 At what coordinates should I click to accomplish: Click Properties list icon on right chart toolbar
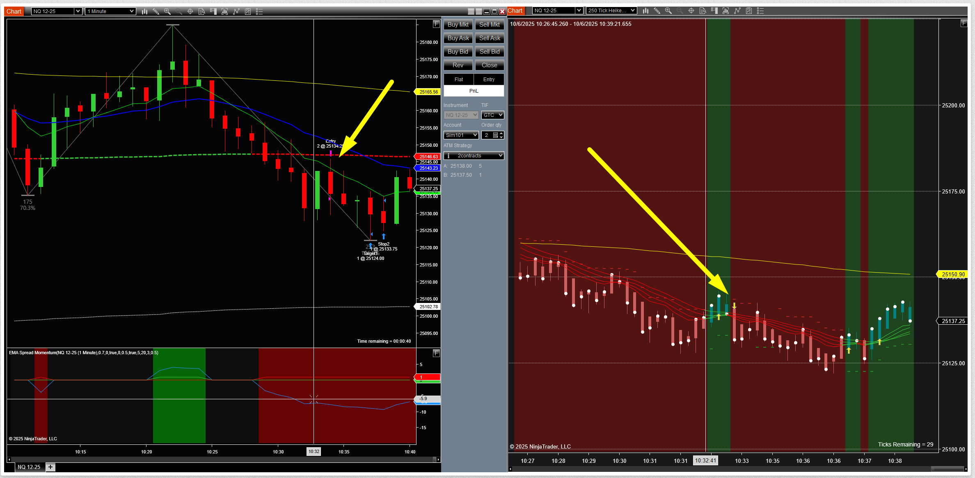coord(760,11)
